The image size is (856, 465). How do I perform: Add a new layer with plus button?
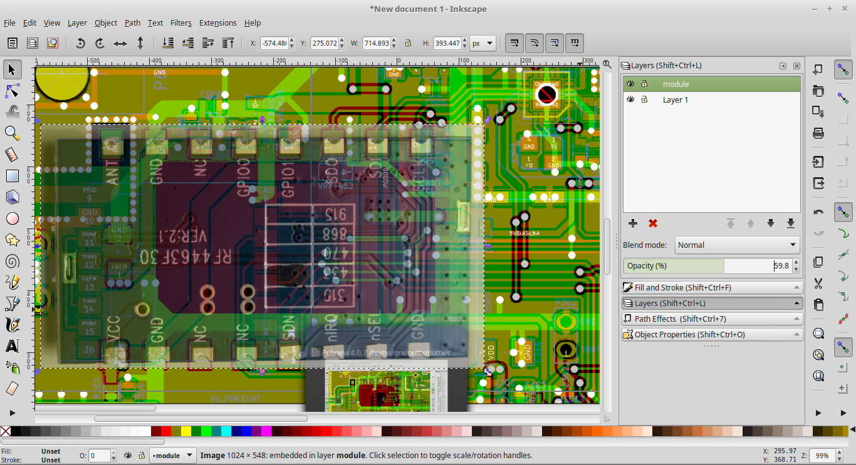632,223
